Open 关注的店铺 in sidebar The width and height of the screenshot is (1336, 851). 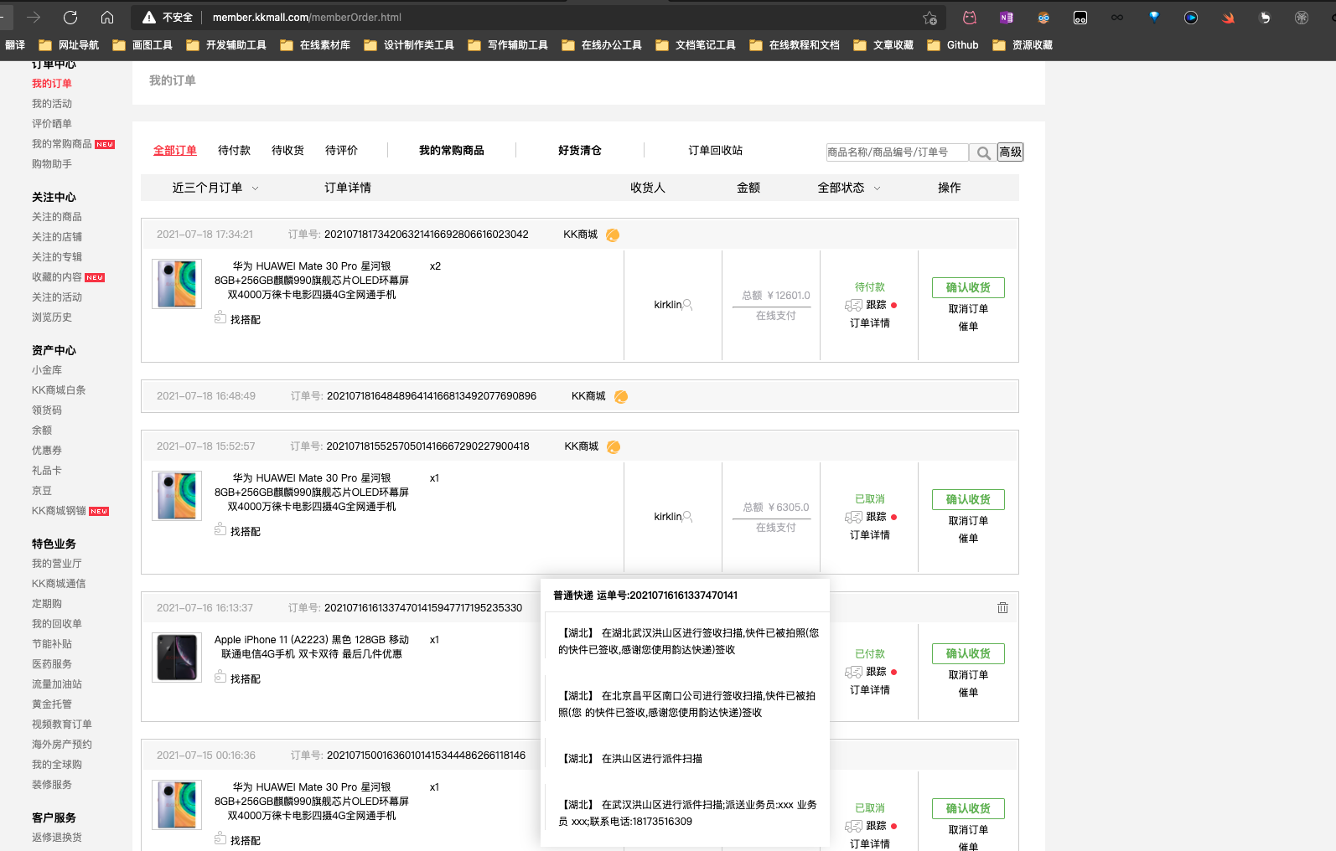[x=57, y=237]
